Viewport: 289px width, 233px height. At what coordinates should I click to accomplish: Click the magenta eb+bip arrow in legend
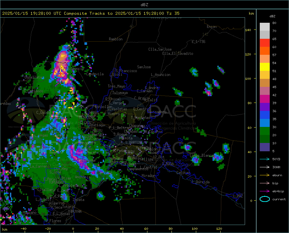(265, 191)
